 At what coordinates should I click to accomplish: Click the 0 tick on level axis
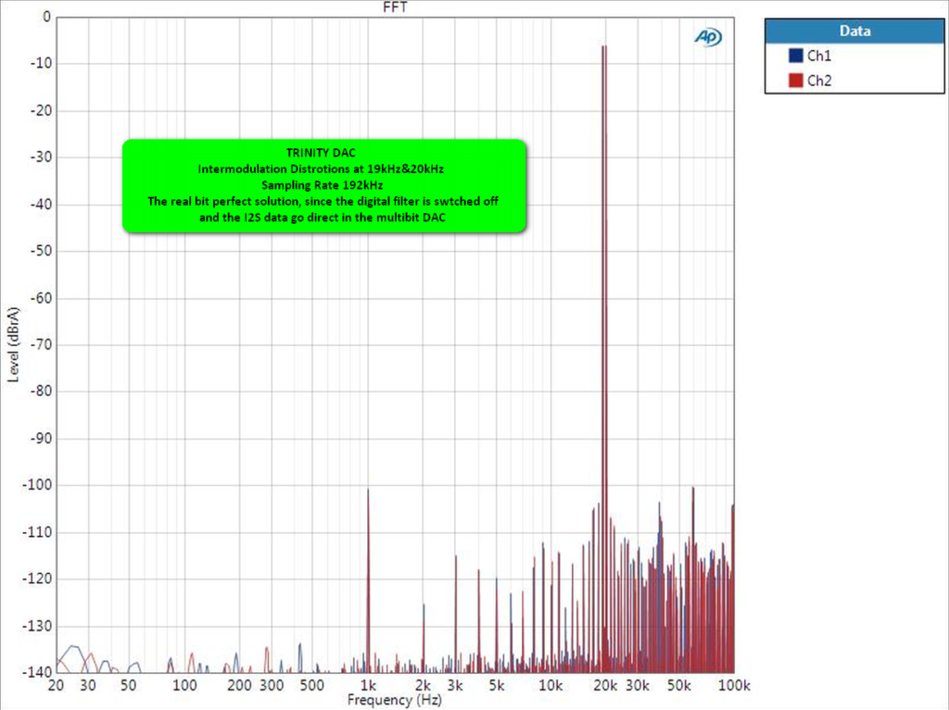46,18
